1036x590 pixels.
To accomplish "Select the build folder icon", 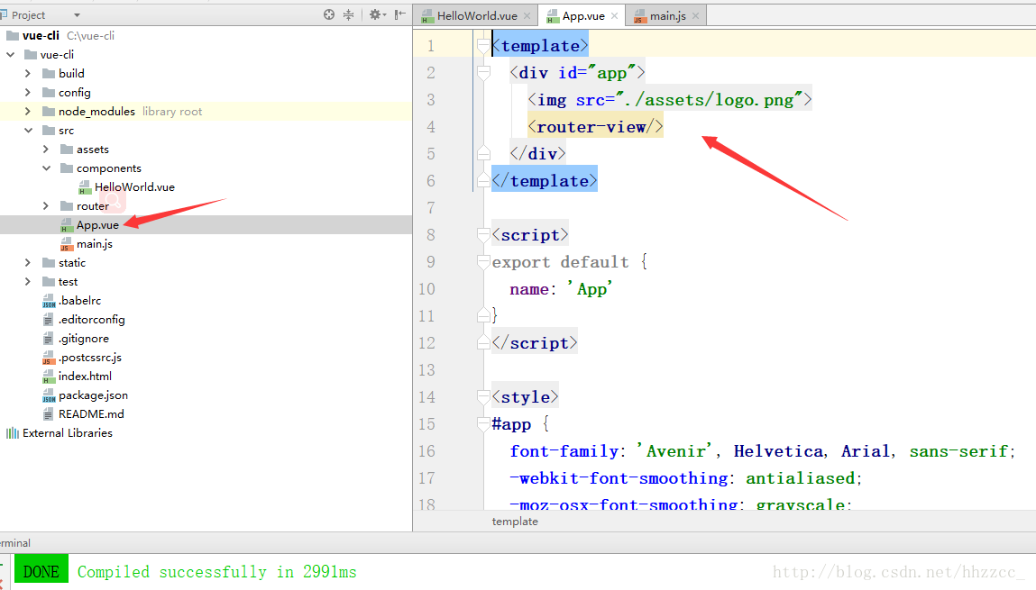I will (x=48, y=73).
